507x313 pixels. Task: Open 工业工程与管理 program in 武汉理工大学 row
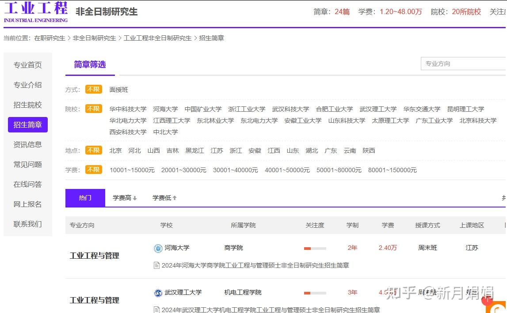click(x=95, y=300)
